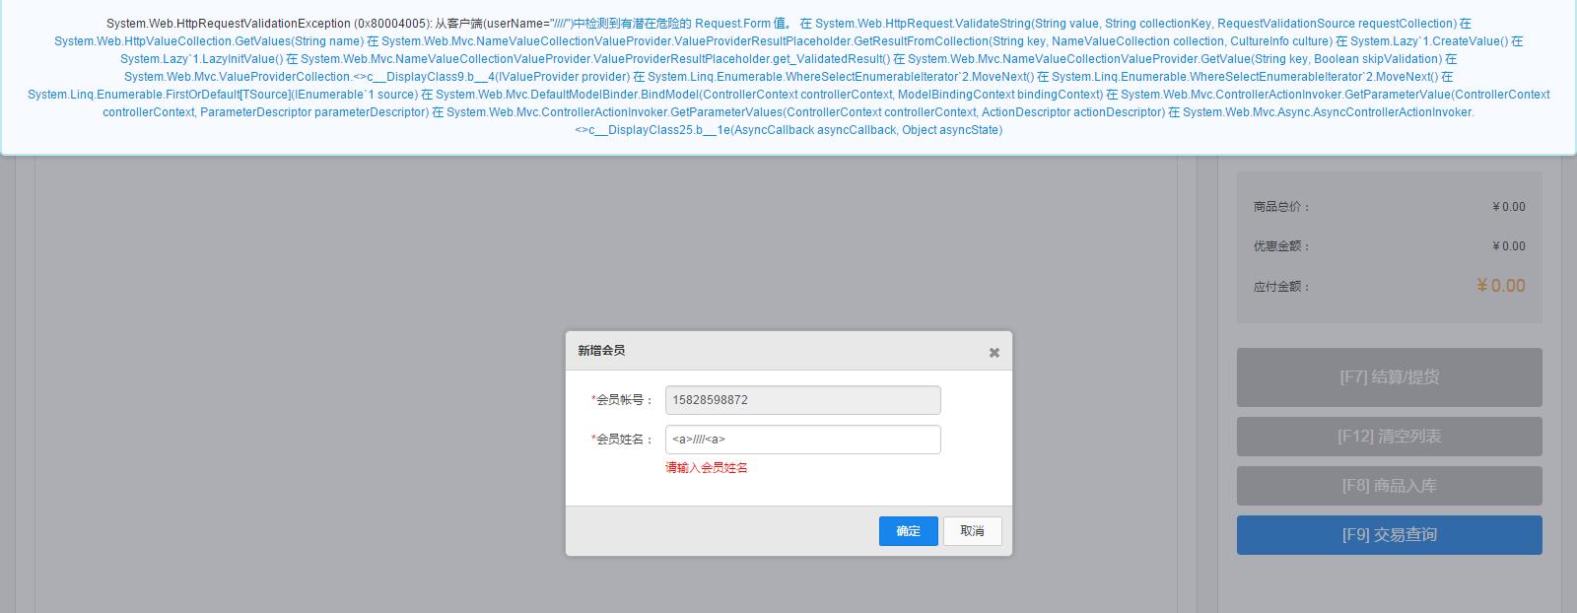Click the 应付金额 label

(x=1281, y=287)
